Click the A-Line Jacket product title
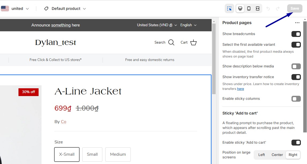 (88, 91)
